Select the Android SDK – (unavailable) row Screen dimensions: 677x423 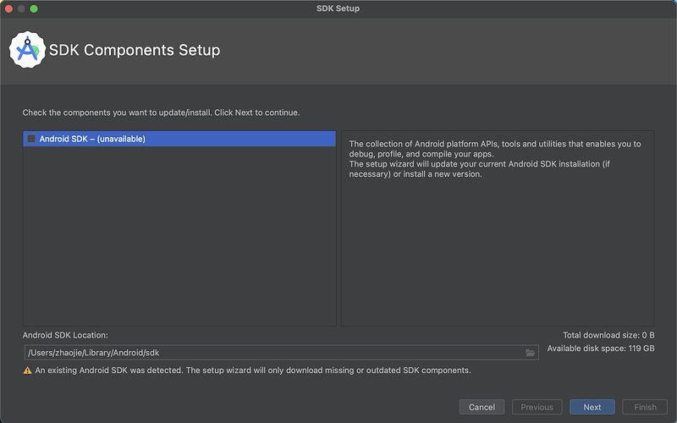tap(179, 139)
